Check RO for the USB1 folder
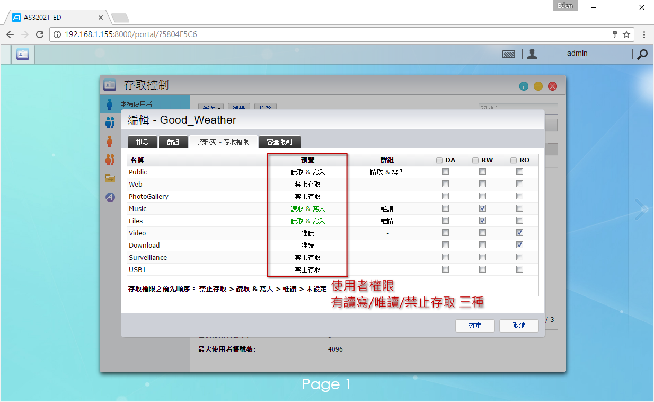 tap(519, 269)
